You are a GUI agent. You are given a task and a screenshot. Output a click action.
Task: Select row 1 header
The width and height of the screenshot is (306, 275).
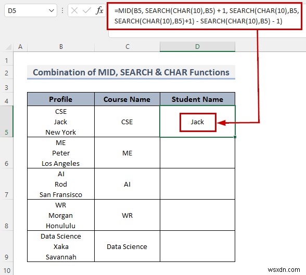click(x=6, y=59)
